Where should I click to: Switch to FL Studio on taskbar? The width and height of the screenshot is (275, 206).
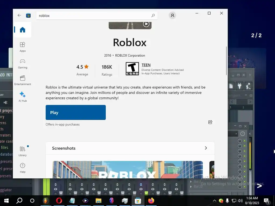(x=46, y=201)
